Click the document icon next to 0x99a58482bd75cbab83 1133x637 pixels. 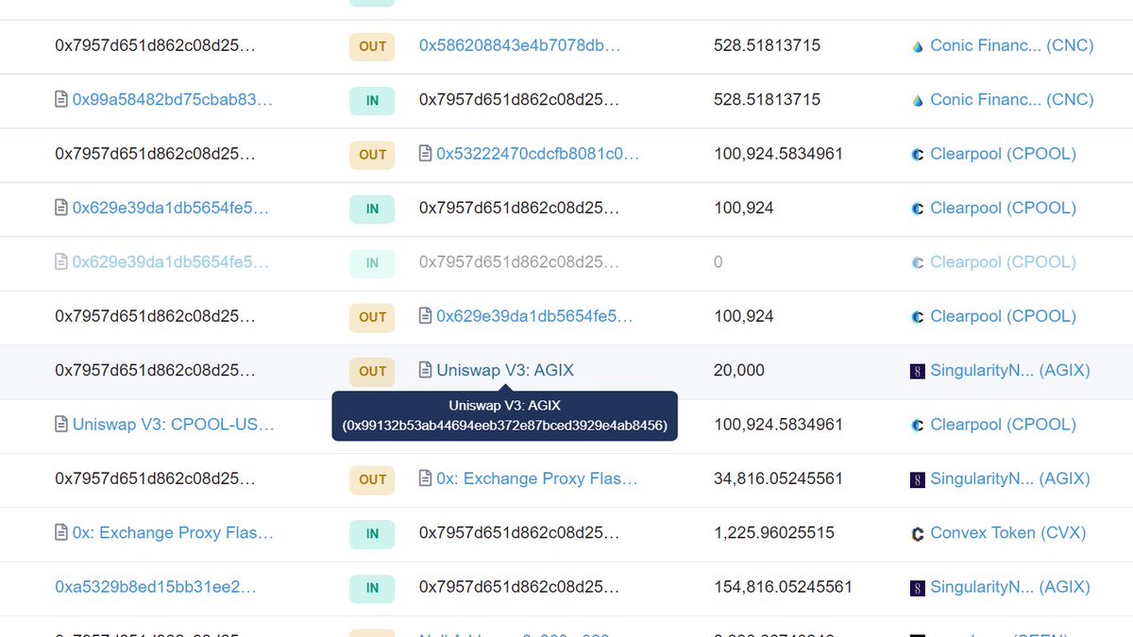(x=59, y=99)
